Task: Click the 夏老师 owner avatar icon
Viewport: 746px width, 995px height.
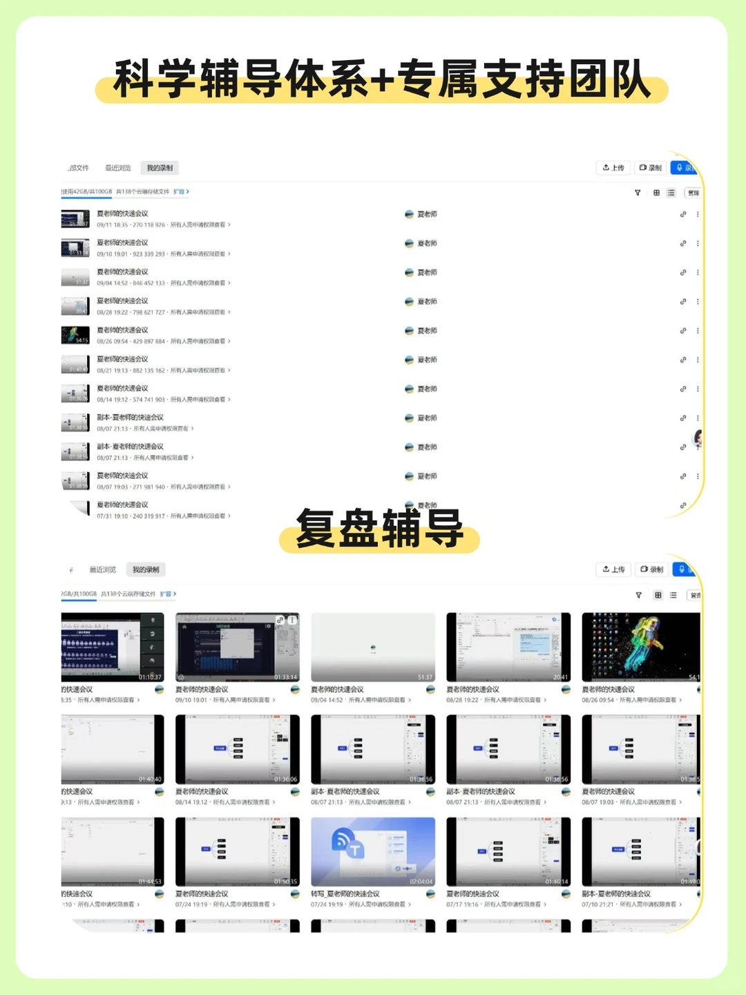Action: (x=410, y=214)
